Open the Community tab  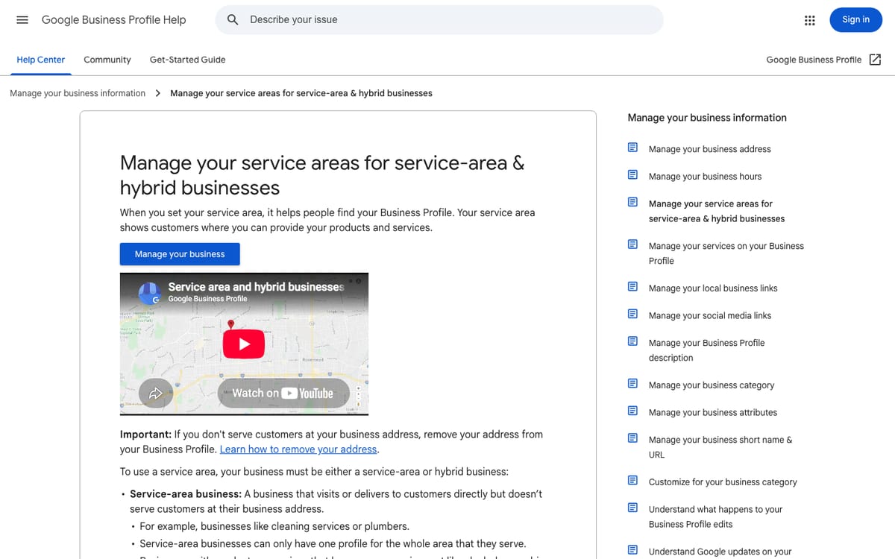point(107,60)
